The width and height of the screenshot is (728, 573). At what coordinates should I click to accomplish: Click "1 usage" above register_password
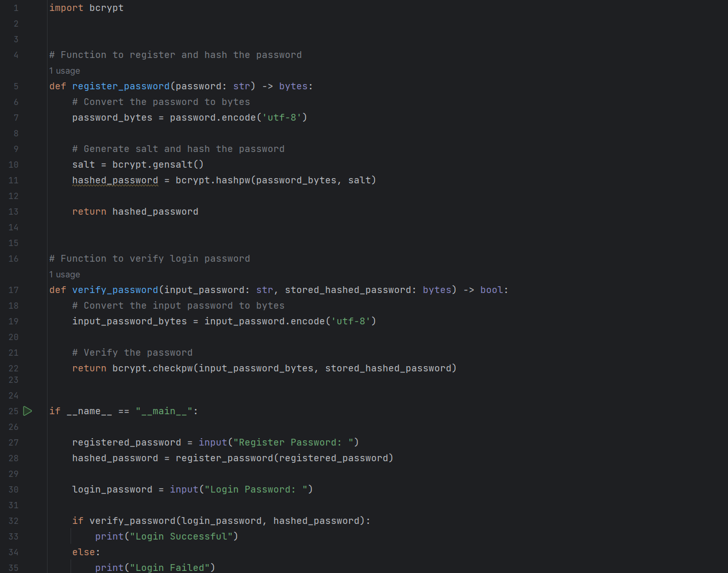64,71
